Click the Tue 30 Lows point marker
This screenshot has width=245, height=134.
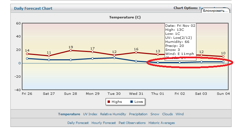114,58
